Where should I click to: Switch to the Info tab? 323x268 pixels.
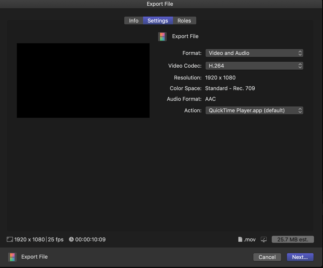[x=134, y=20]
